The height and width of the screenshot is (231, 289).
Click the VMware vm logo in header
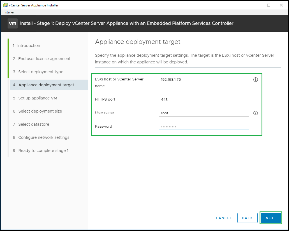(13, 23)
